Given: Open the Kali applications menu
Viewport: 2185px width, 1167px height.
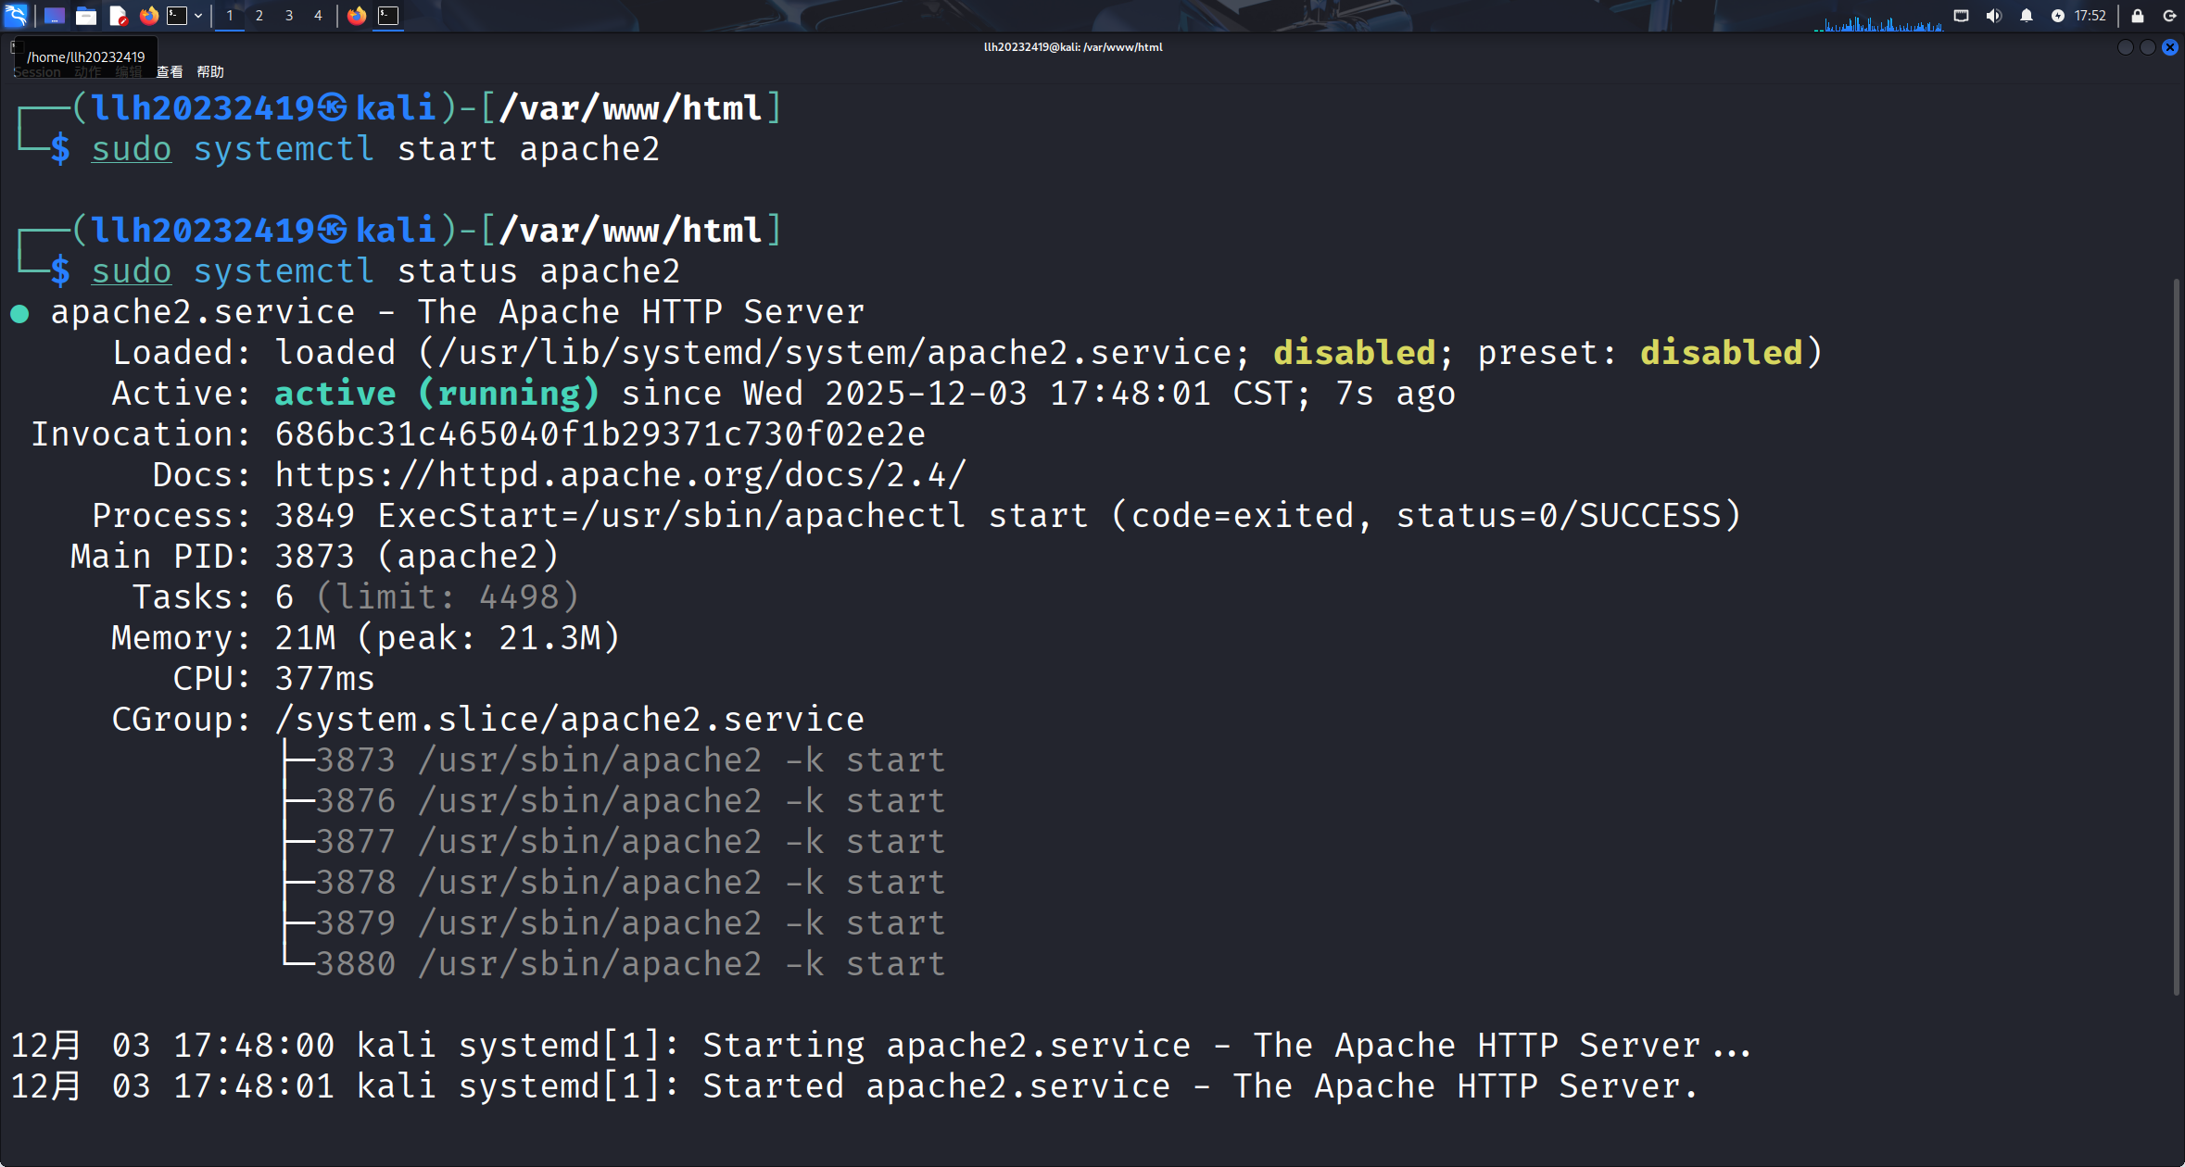Looking at the screenshot, I should pyautogui.click(x=17, y=15).
